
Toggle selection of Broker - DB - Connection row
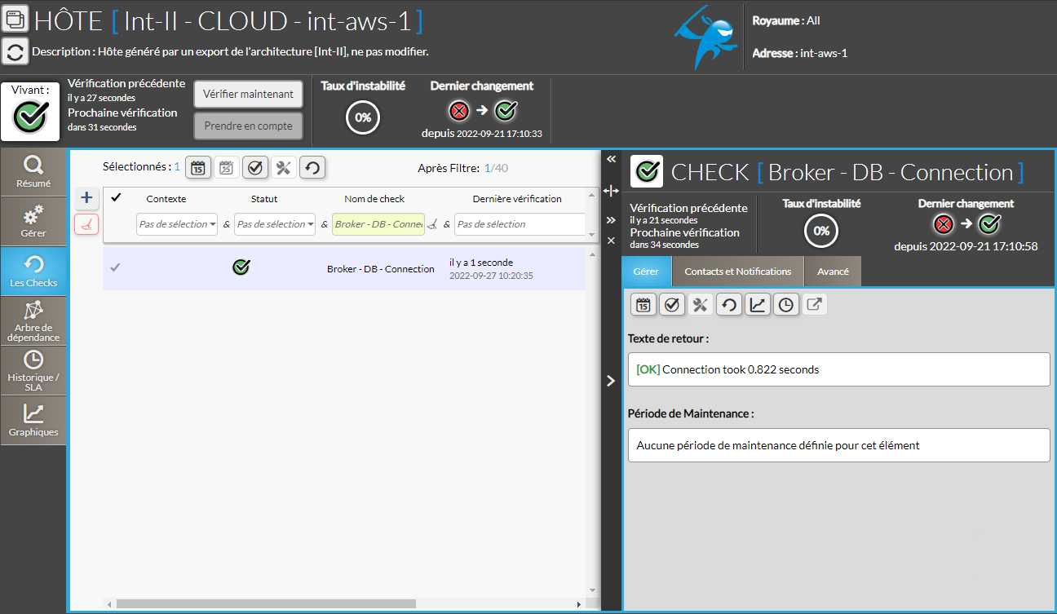[x=115, y=267]
